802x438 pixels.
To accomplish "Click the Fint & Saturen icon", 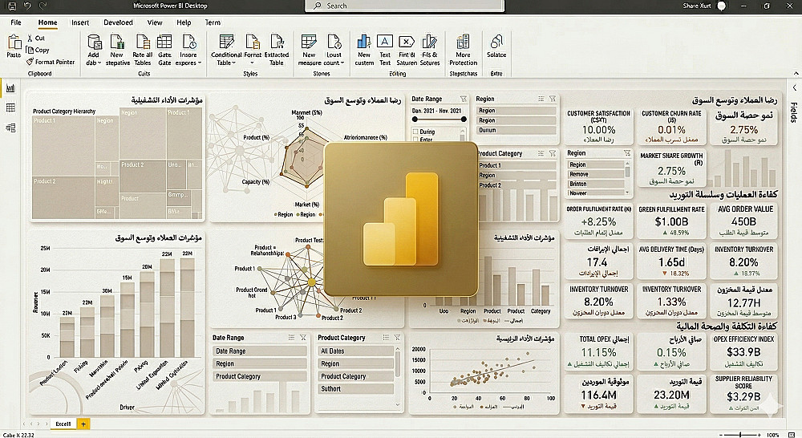I will 407,42.
